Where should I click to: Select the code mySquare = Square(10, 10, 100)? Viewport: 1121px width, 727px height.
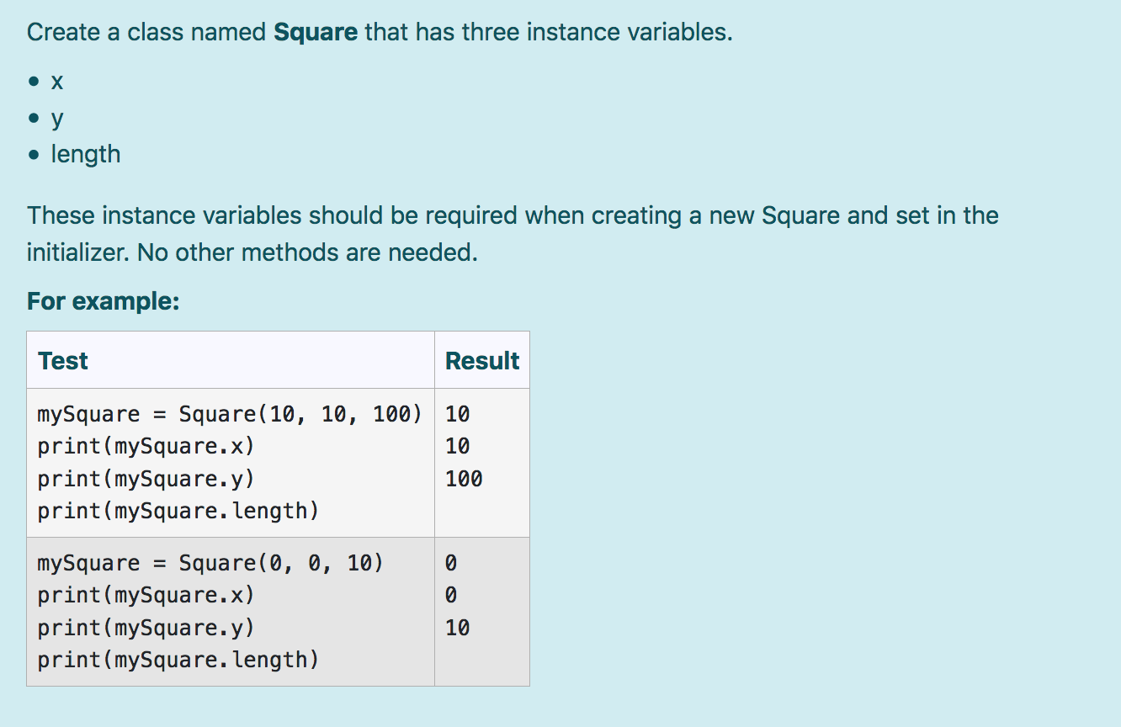(229, 413)
